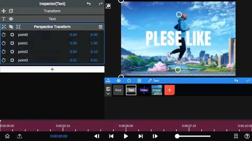252x141 pixels.
Task: Open the bookmark icon in bottom bar
Action: click(236, 136)
